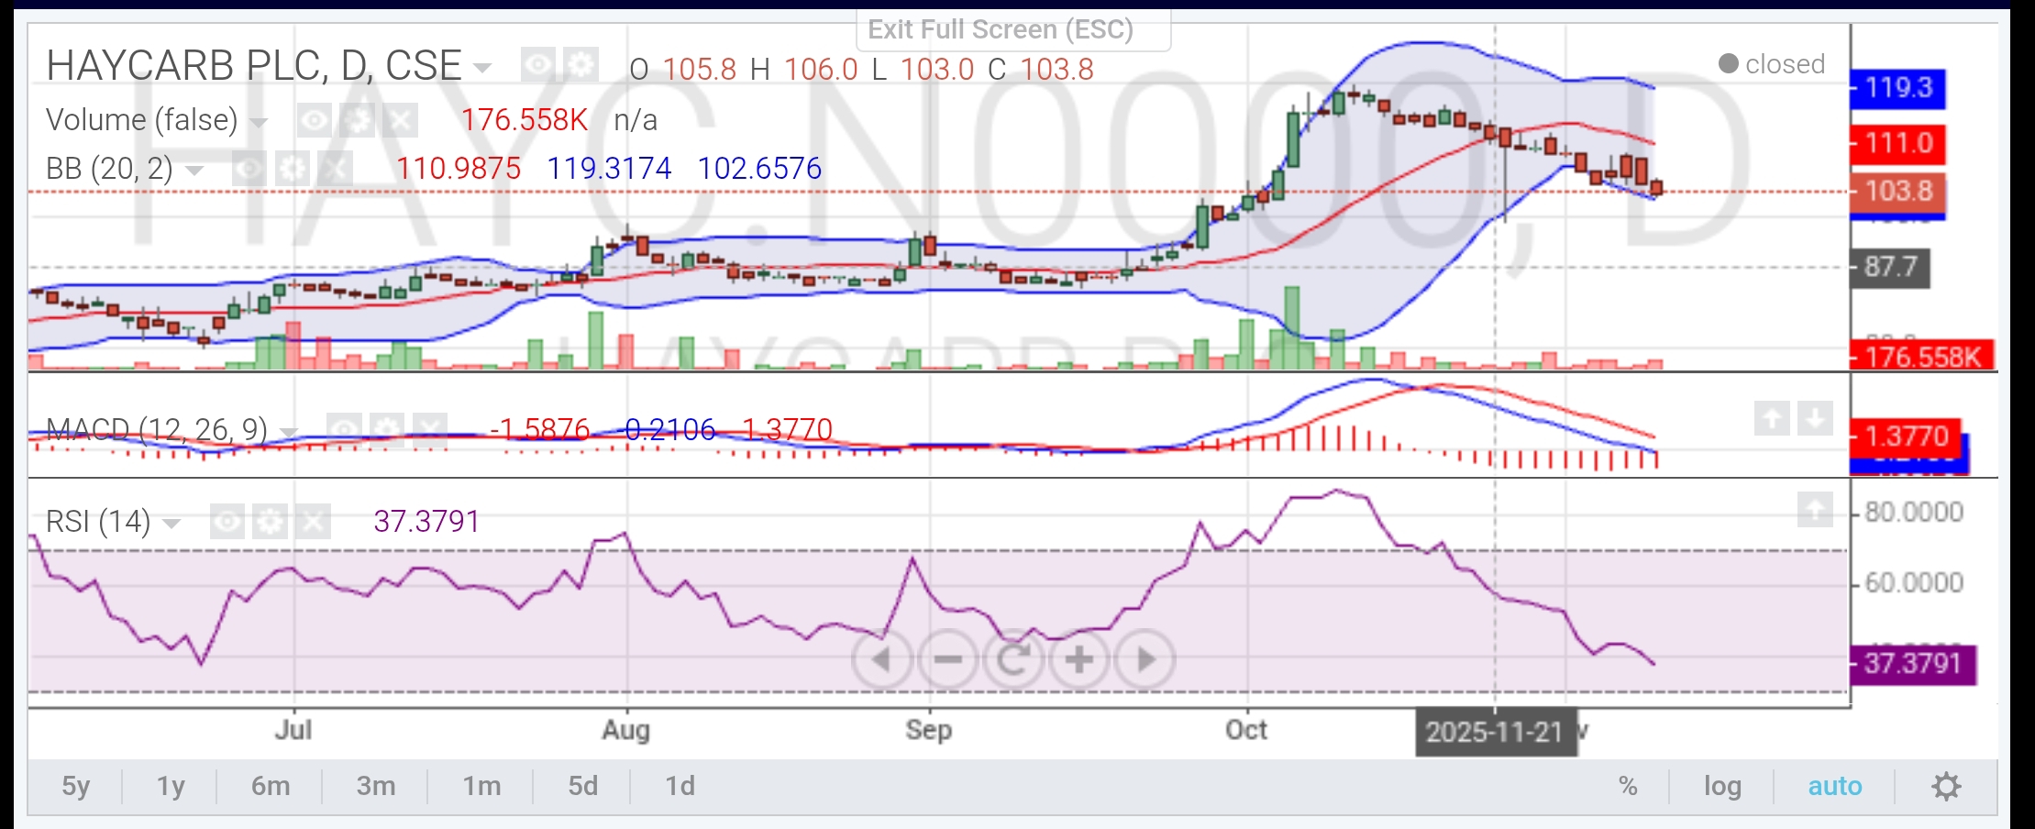Select 1y time range
The width and height of the screenshot is (2035, 829).
[x=171, y=786]
